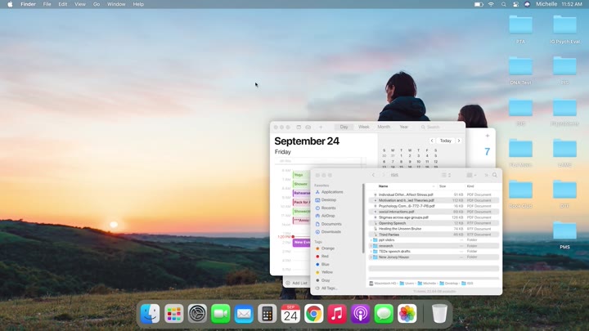589x331 pixels.
Task: Open FaceTime from the Dock
Action: 220,314
